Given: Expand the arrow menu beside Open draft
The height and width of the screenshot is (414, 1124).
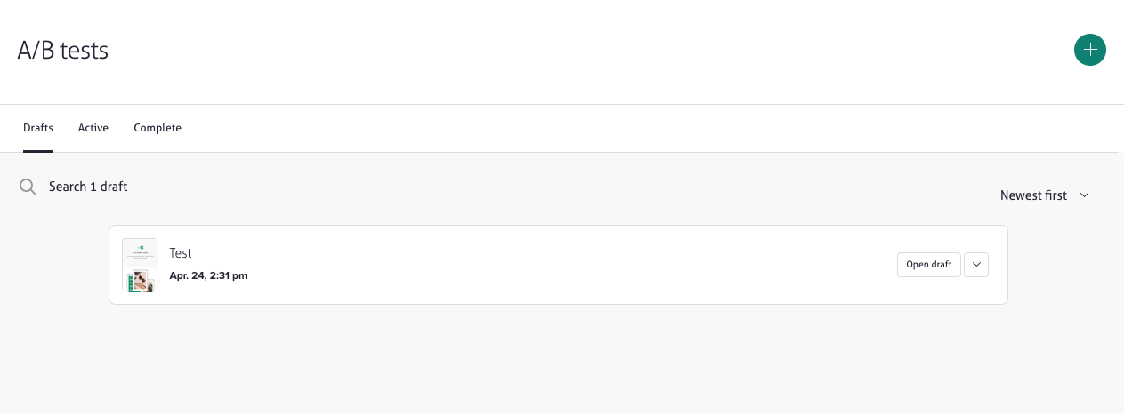Looking at the screenshot, I should [976, 265].
